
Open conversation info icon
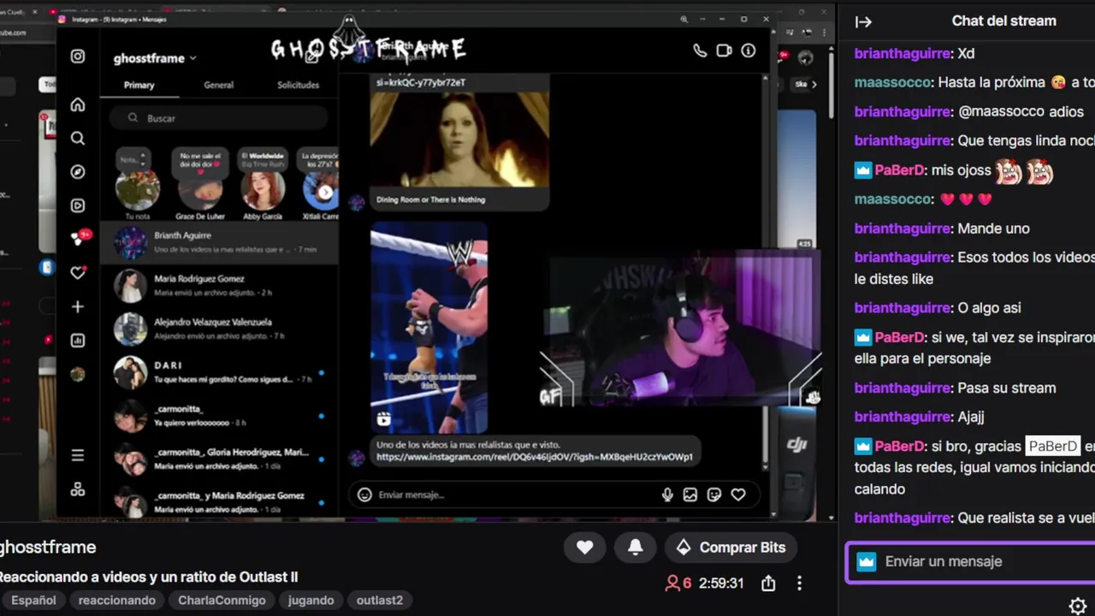pos(749,50)
